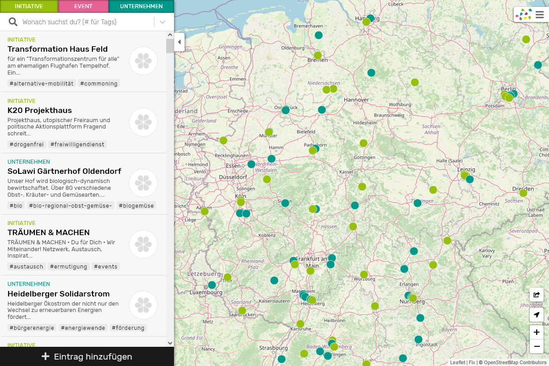549x366 pixels.
Task: Click the list scrollbar up arrow
Action: pyautogui.click(x=170, y=35)
